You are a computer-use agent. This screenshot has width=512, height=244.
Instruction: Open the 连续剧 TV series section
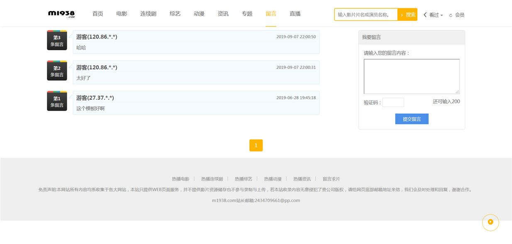148,14
